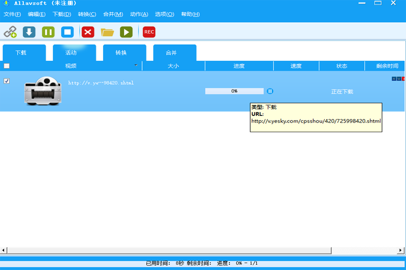The height and width of the screenshot is (270, 406).
Task: Open the 选项(O) menu
Action: [x=164, y=14]
